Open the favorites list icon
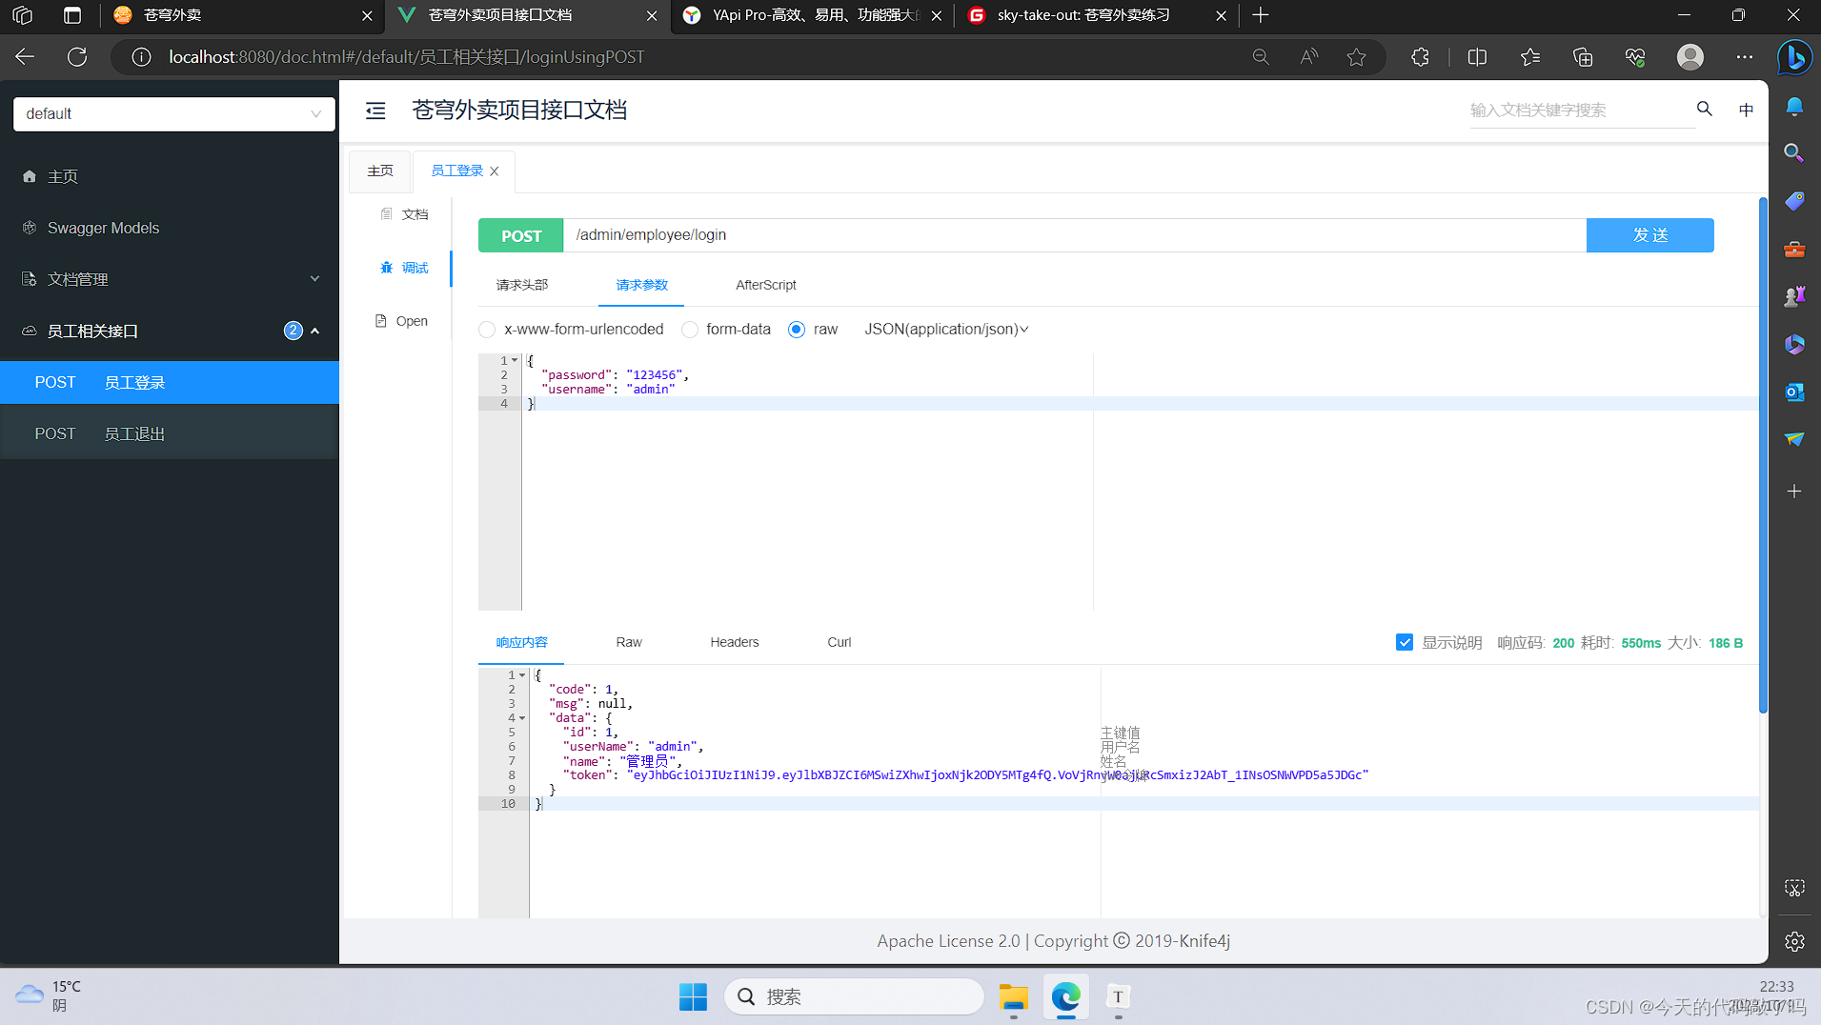The height and width of the screenshot is (1025, 1821). (x=1530, y=57)
